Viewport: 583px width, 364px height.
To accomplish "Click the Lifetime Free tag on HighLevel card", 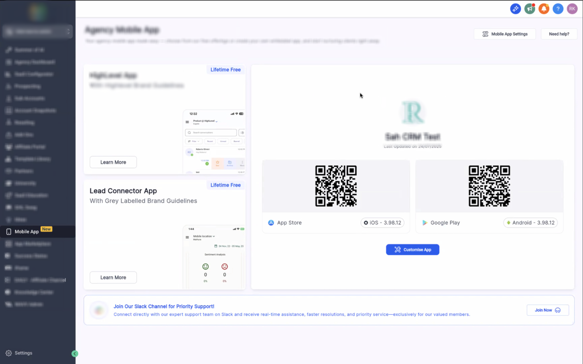I will click(x=226, y=70).
